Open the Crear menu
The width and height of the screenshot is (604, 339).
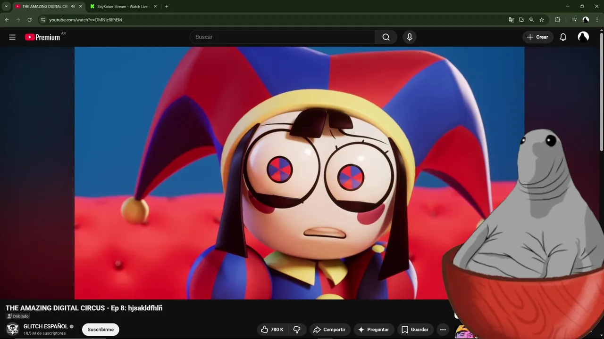tap(537, 37)
